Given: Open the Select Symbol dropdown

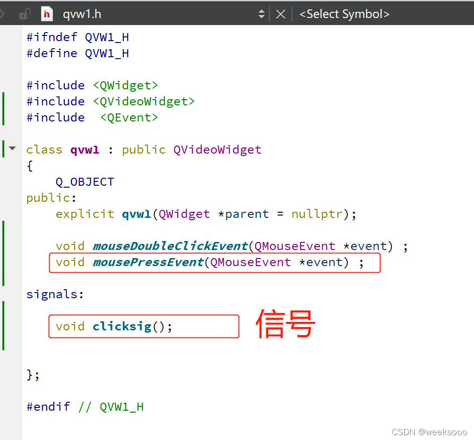Looking at the screenshot, I should [345, 14].
